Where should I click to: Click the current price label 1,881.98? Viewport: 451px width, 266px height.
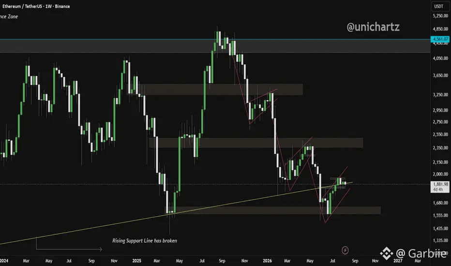pos(440,184)
